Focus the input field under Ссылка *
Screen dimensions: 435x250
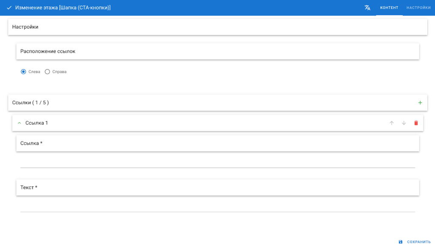point(217,163)
